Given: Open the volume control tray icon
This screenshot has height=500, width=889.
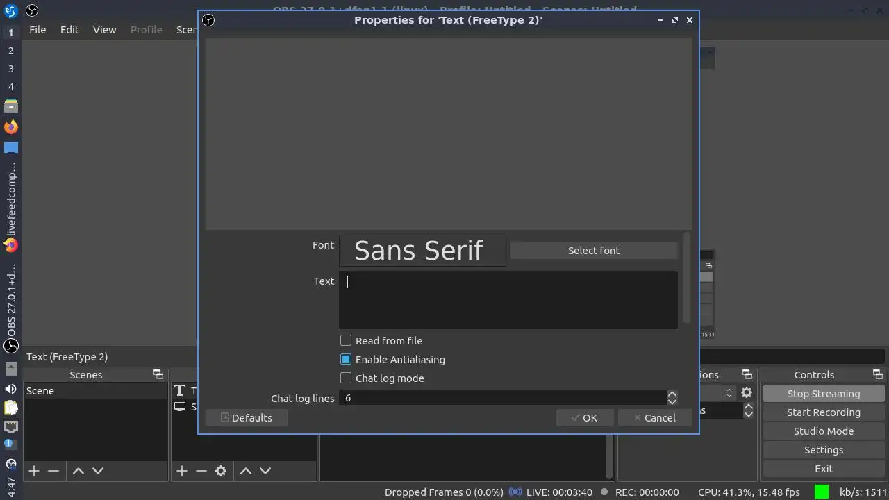Looking at the screenshot, I should point(10,389).
